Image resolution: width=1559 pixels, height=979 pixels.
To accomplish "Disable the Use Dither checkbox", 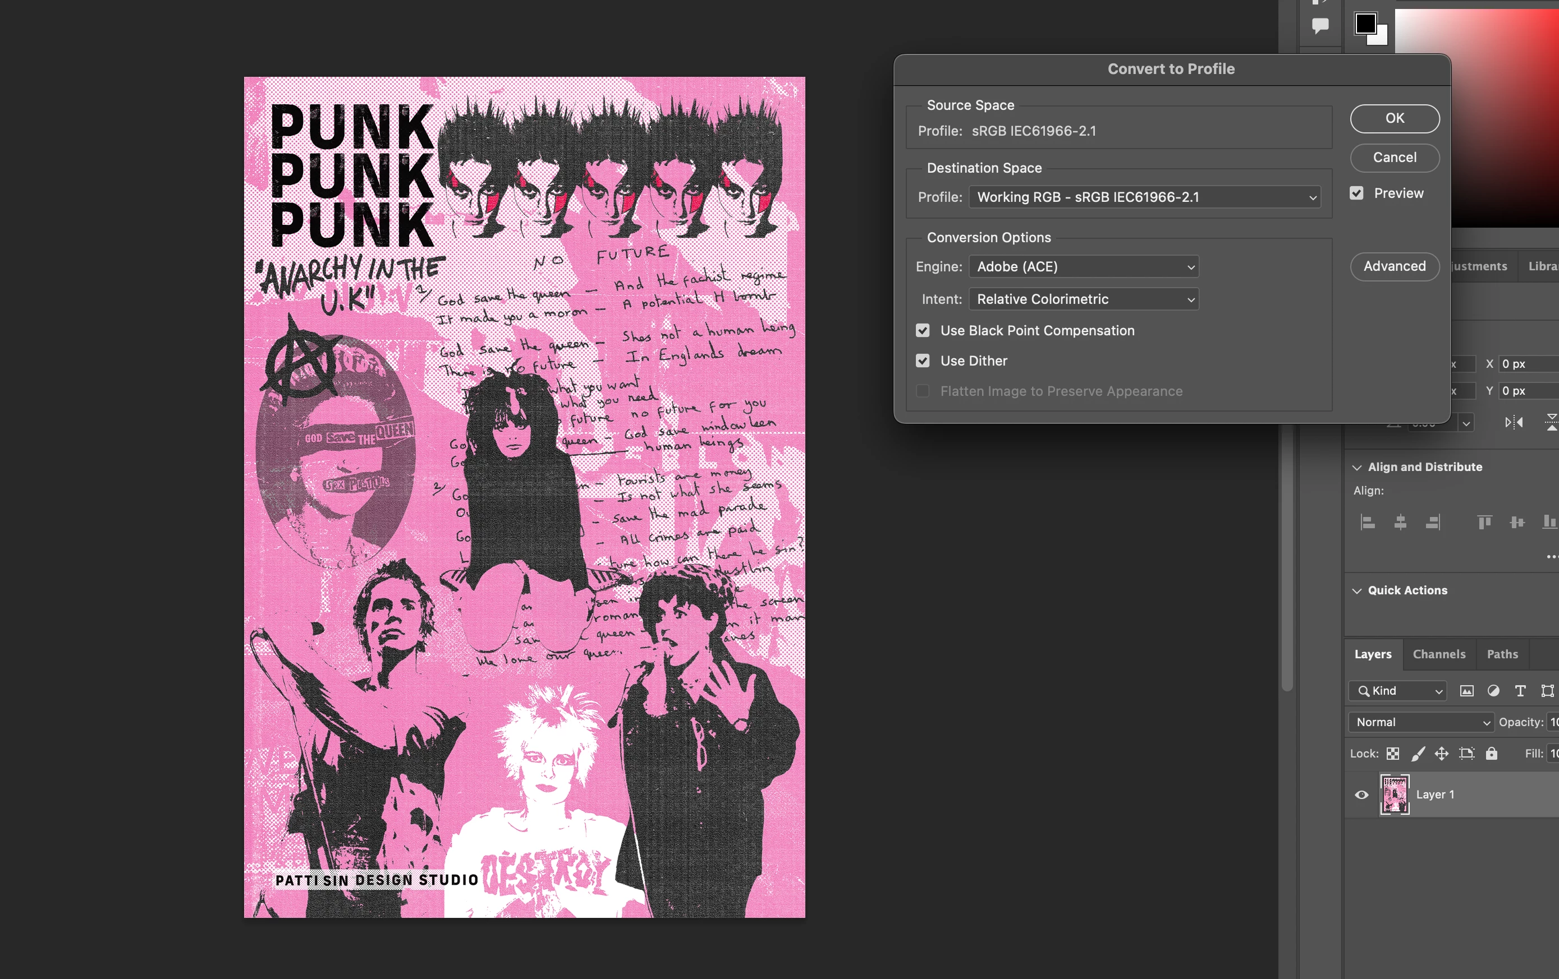I will tap(923, 361).
